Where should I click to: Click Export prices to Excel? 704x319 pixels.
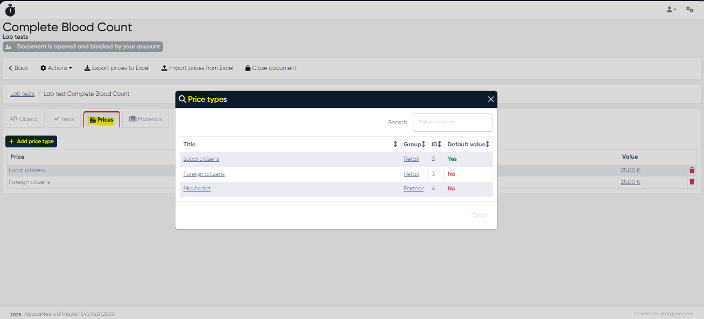(117, 68)
